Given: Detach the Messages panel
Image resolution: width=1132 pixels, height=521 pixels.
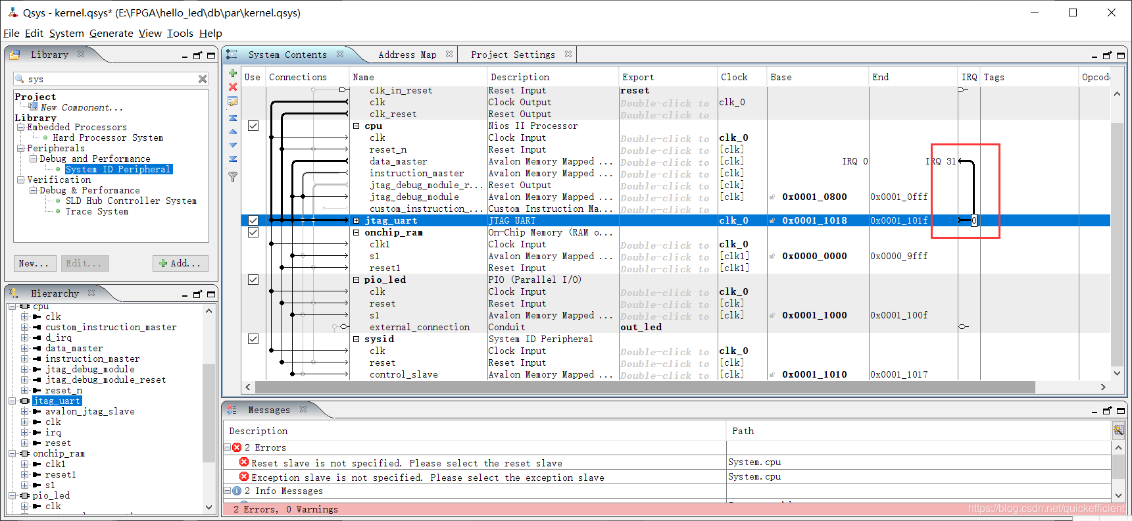Looking at the screenshot, I should 1107,410.
